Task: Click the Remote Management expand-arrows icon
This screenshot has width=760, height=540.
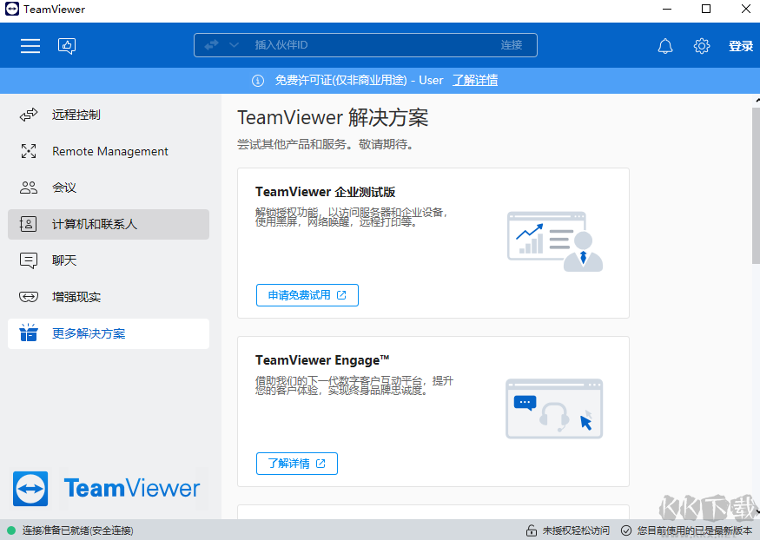Action: click(29, 151)
